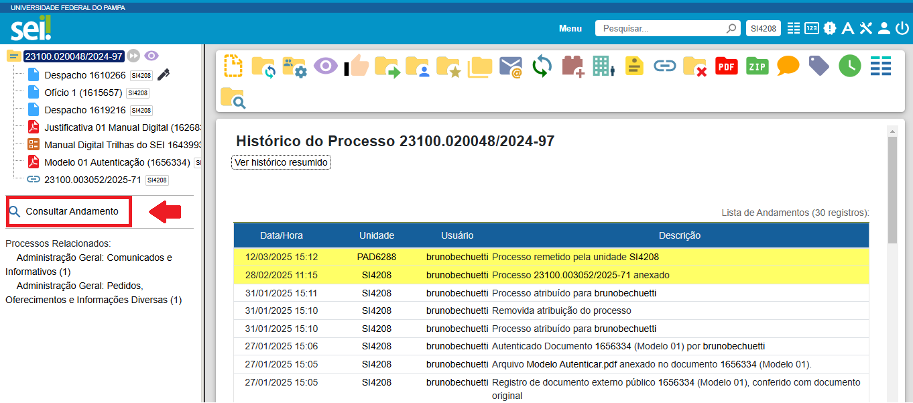Viewport: 913px width, 403px height.
Task: Click the dashed new document icon
Action: 233,66
